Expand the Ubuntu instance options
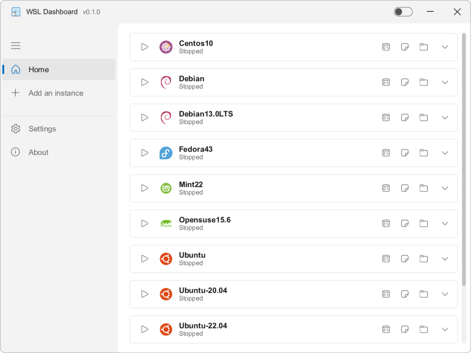This screenshot has height=353, width=471. [x=445, y=259]
